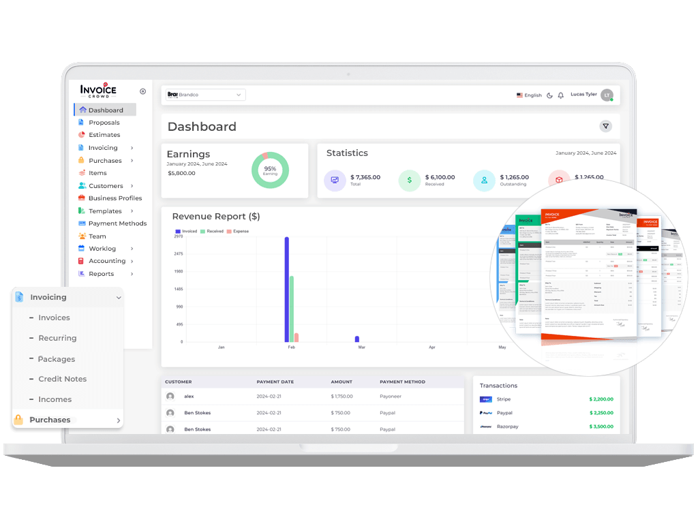This screenshot has width=698, height=511.
Task: Click the Business Profiles briefcase icon
Action: (x=82, y=198)
